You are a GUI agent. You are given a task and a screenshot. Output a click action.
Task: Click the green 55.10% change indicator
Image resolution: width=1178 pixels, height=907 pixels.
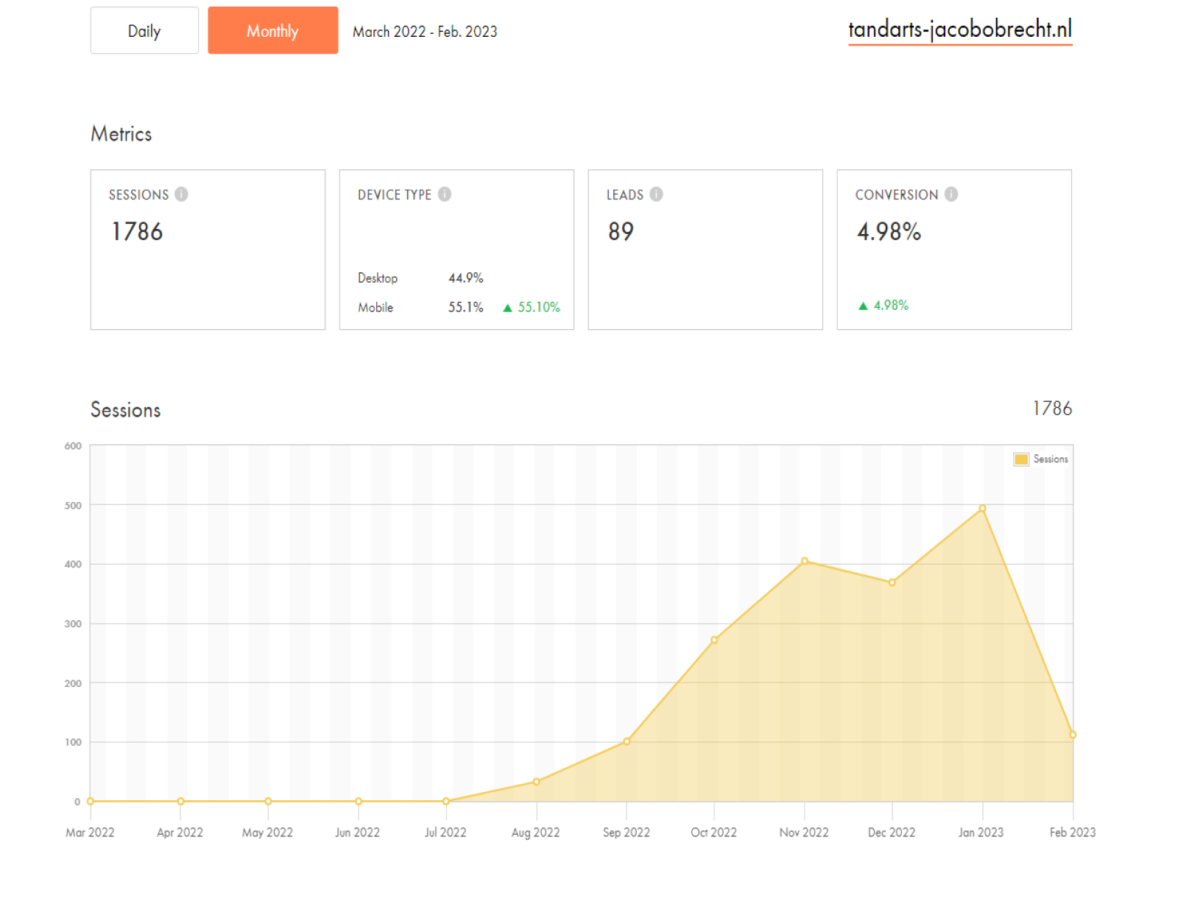531,307
